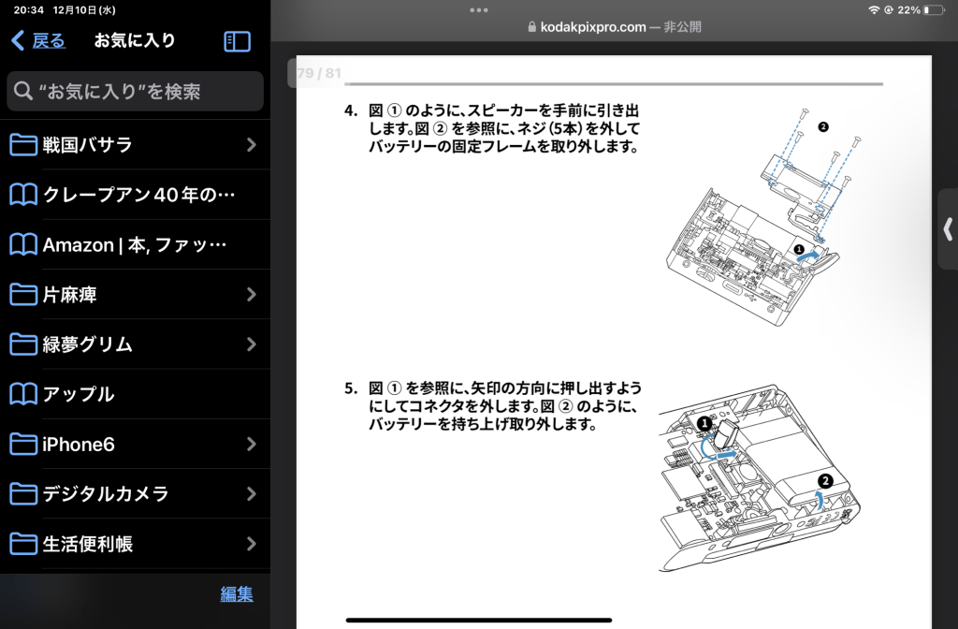
Task: Expand the 戦国バサラ folder chevron
Action: (x=251, y=145)
